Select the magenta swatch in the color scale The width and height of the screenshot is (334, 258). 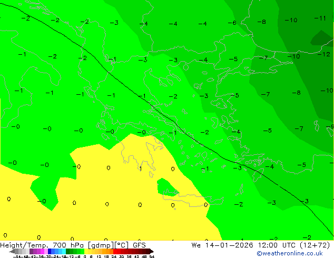(42, 251)
